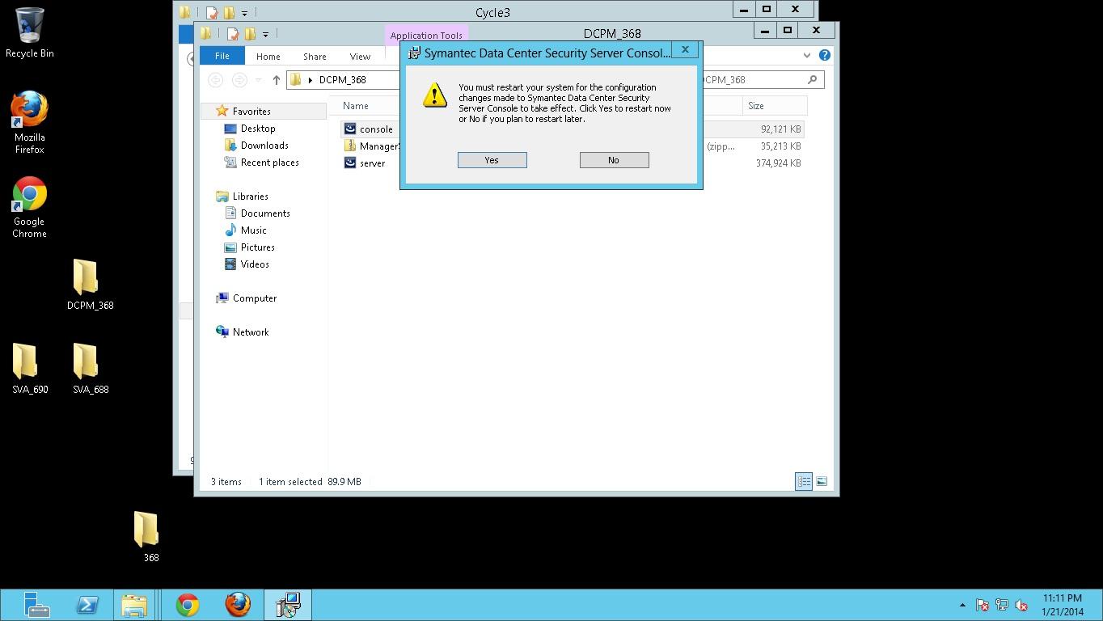Open Customize Quick Access Toolbar dropdown in DCPM_368
This screenshot has height=621, width=1103.
click(265, 34)
